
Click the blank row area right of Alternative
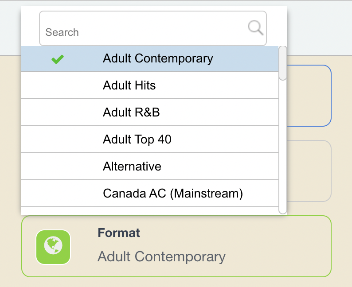pyautogui.click(x=220, y=167)
